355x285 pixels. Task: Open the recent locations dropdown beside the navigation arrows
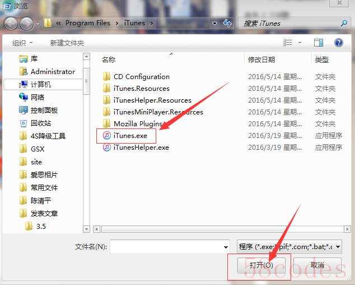[x=38, y=24]
